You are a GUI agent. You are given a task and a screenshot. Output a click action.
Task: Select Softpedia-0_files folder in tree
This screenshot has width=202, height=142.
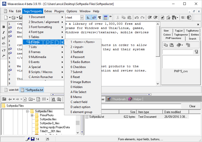pyautogui.click(x=50, y=123)
